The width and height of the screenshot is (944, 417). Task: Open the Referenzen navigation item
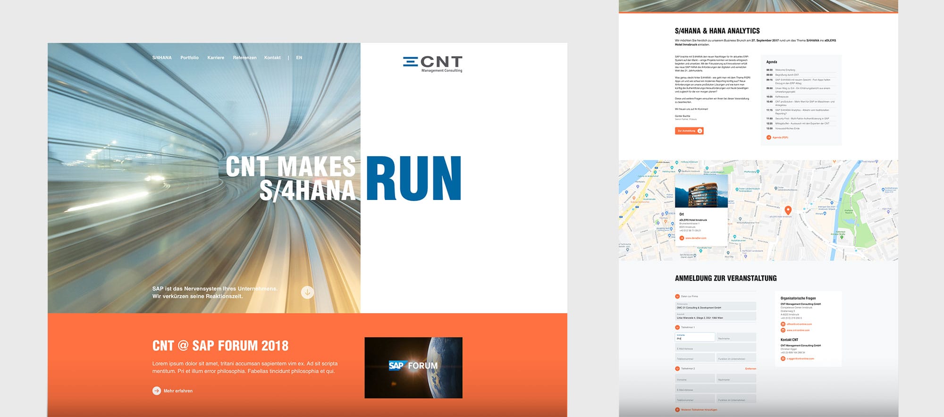pyautogui.click(x=244, y=58)
